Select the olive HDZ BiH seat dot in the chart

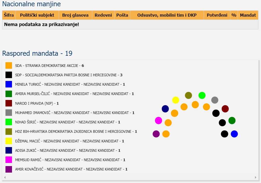pyautogui.click(x=188, y=96)
